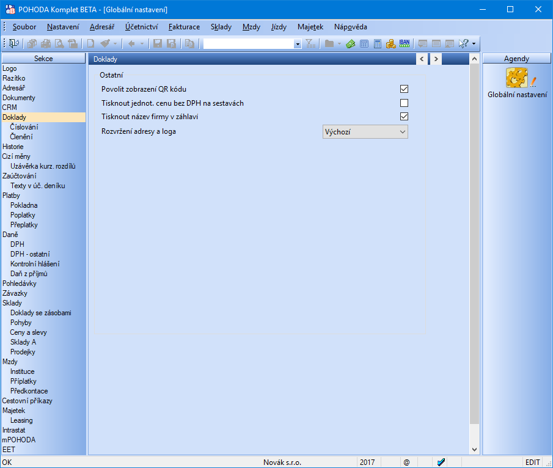553x468 pixels.
Task: Click Novák s.r.o. in the status bar
Action: tap(282, 463)
